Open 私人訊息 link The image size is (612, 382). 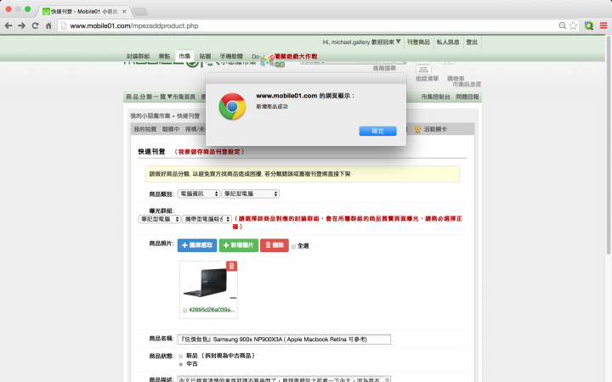(448, 42)
